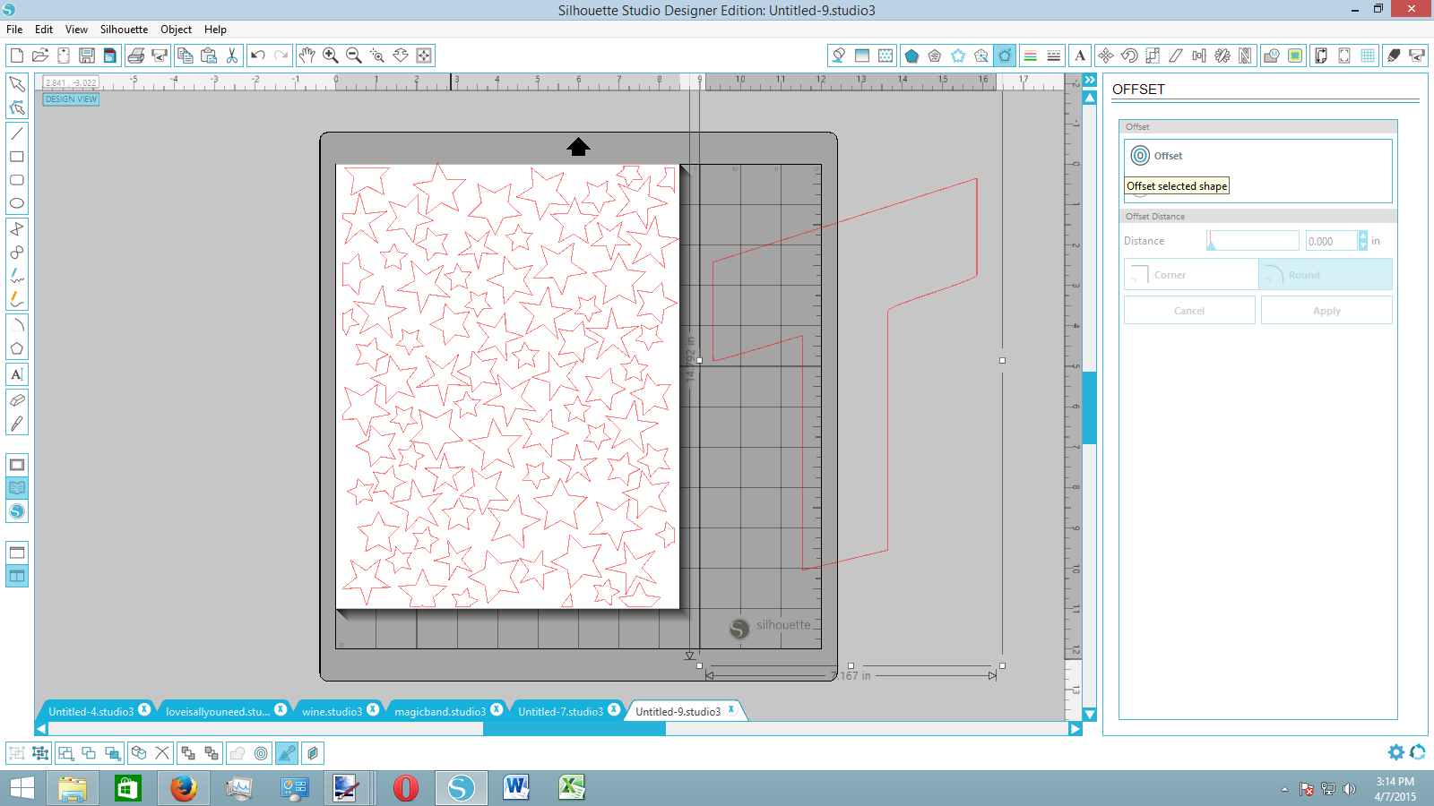Choose the Round offset style

click(1325, 275)
